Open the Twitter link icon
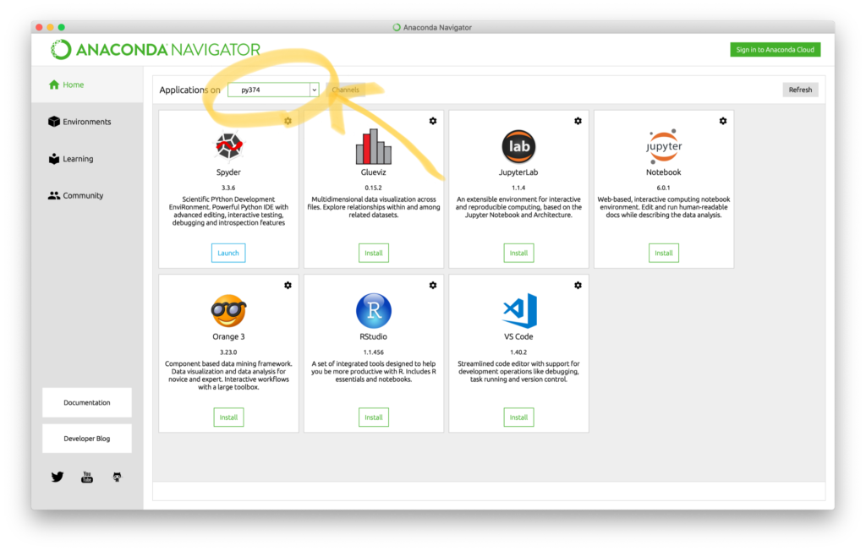Image resolution: width=866 pixels, height=551 pixels. pyautogui.click(x=58, y=477)
